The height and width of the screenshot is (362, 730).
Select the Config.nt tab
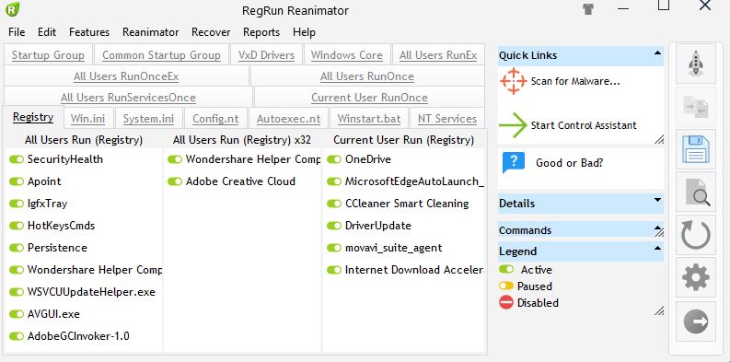(215, 118)
